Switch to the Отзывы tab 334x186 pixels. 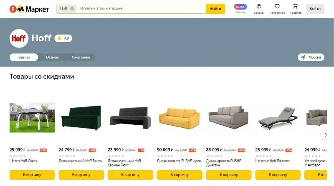(52, 57)
